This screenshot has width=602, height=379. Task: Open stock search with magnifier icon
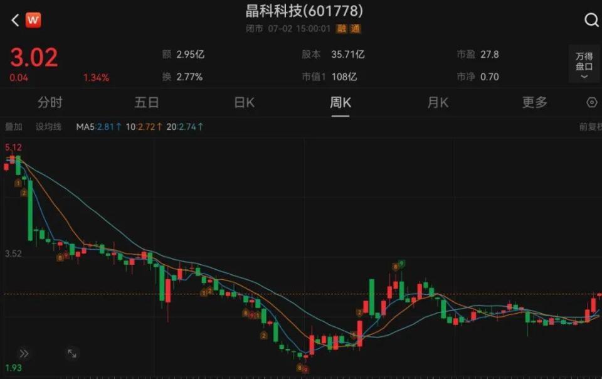591,19
